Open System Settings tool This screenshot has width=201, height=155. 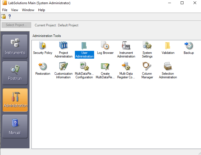[147, 50]
